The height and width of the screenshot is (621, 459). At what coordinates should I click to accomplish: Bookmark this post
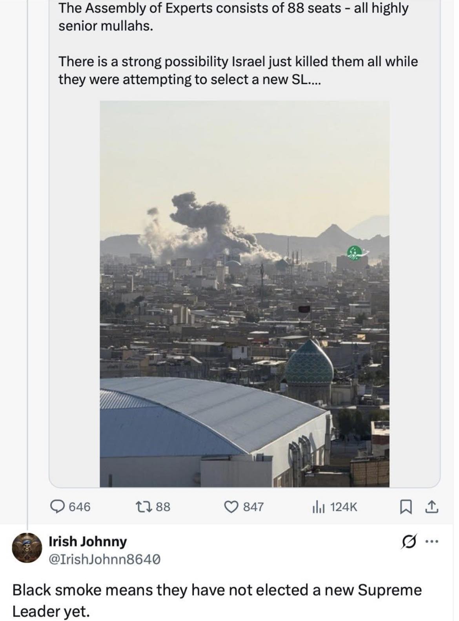tap(405, 507)
